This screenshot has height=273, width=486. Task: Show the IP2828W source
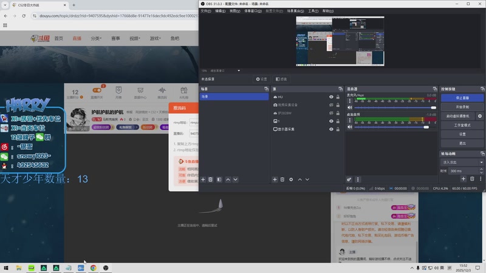(x=331, y=113)
